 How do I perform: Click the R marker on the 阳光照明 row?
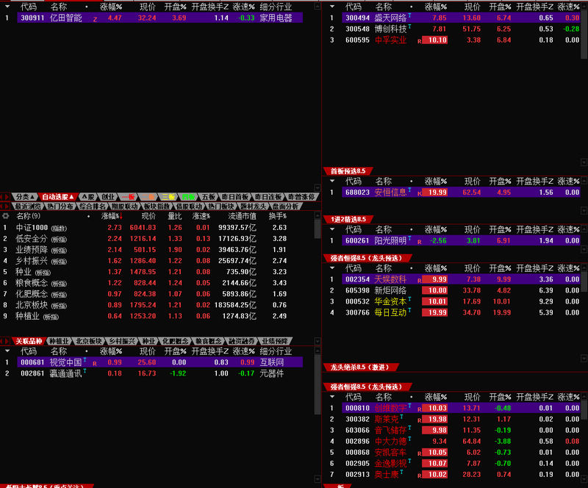(419, 242)
